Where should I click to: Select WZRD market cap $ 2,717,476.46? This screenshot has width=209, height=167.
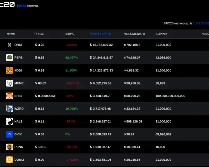click(100, 109)
